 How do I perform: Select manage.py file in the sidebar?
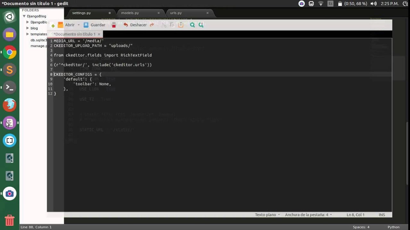point(39,46)
